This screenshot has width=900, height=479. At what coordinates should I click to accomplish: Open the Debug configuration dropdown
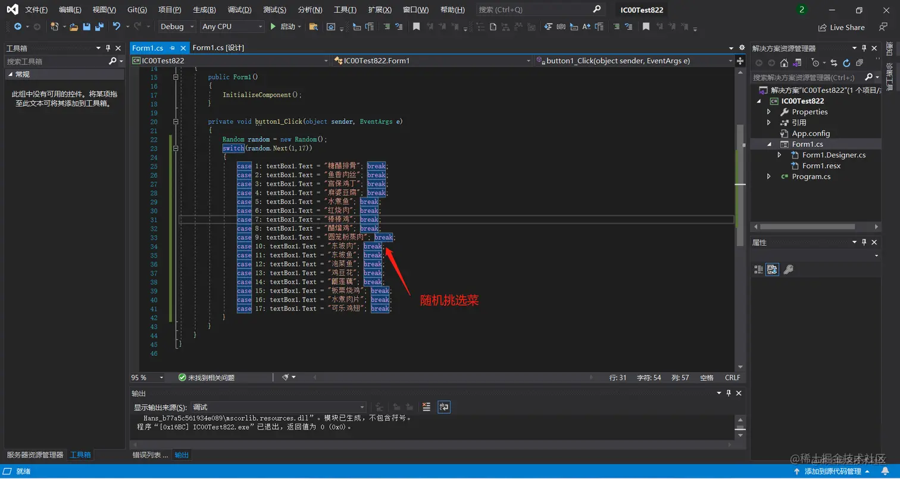coord(177,27)
